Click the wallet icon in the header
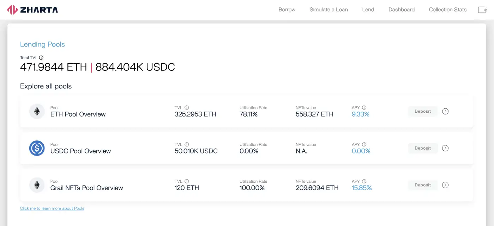This screenshot has width=494, height=226. point(482,10)
